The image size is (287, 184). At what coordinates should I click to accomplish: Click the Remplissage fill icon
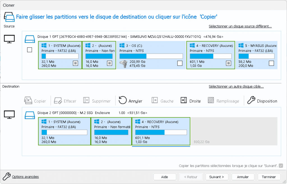(x=211, y=101)
